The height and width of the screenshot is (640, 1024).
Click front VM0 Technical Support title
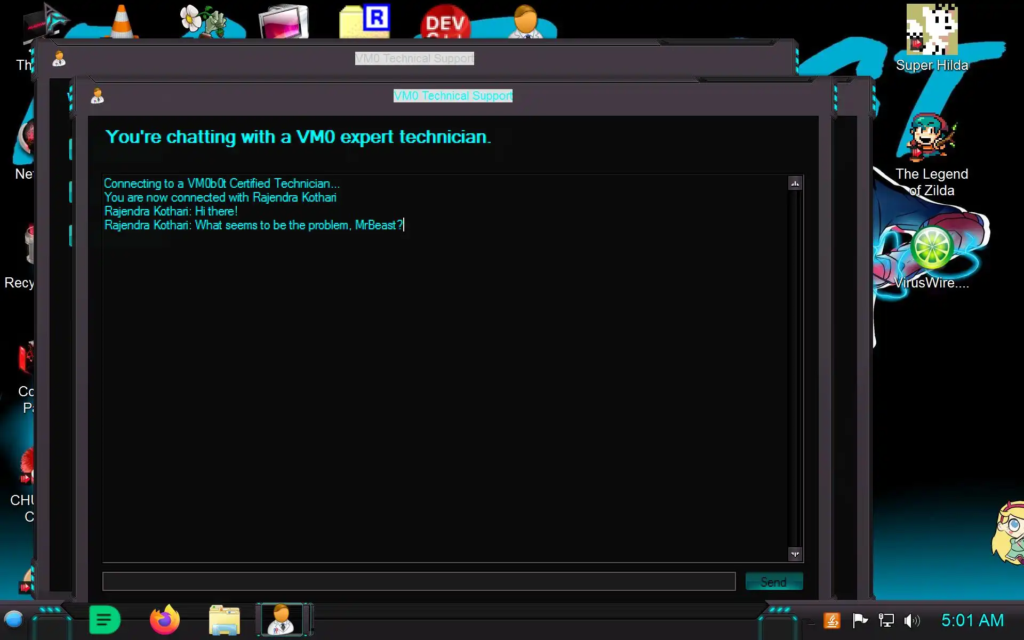click(x=452, y=95)
